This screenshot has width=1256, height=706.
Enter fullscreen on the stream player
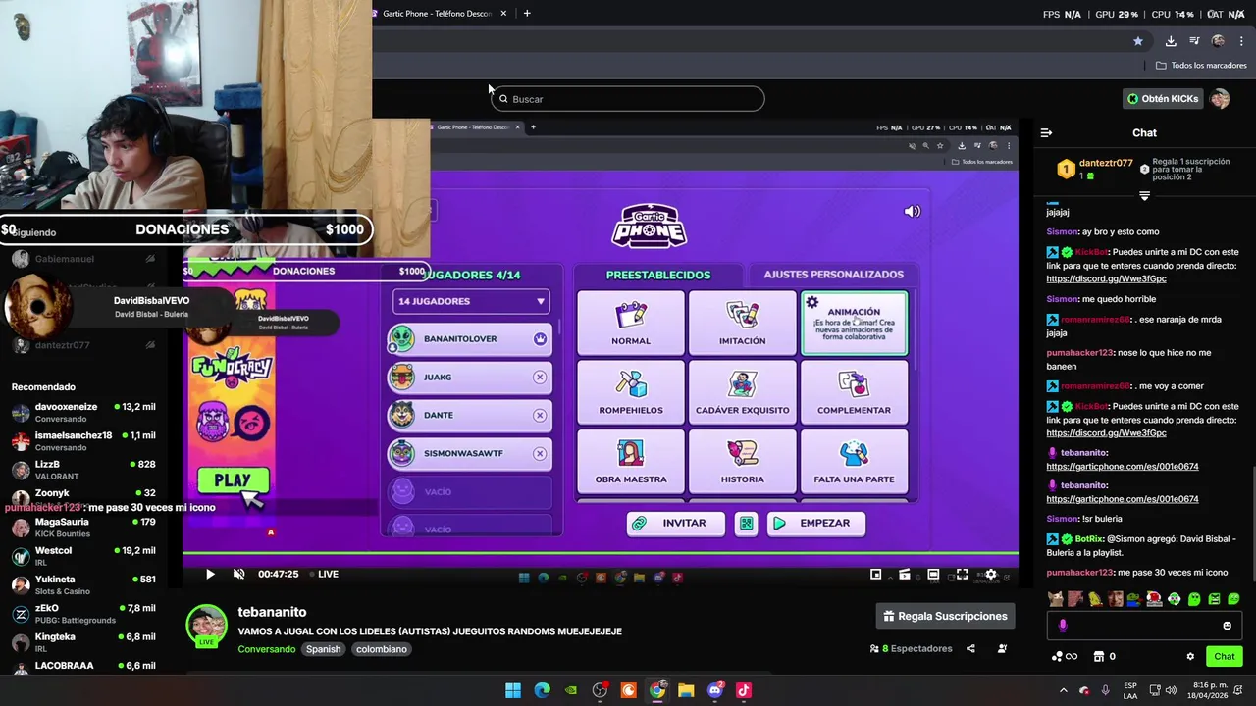[962, 574]
